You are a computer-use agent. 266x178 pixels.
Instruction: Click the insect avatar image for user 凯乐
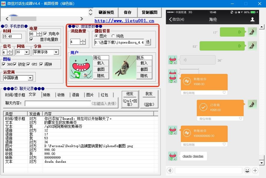point(124,67)
